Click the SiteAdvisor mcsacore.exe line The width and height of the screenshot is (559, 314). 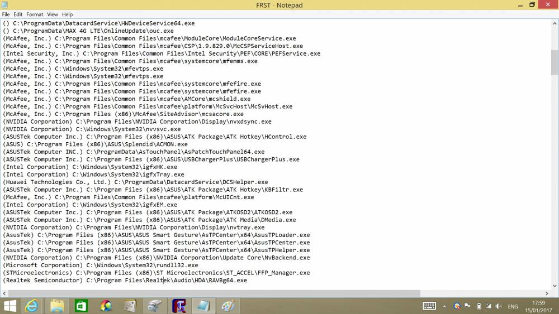(x=123, y=114)
